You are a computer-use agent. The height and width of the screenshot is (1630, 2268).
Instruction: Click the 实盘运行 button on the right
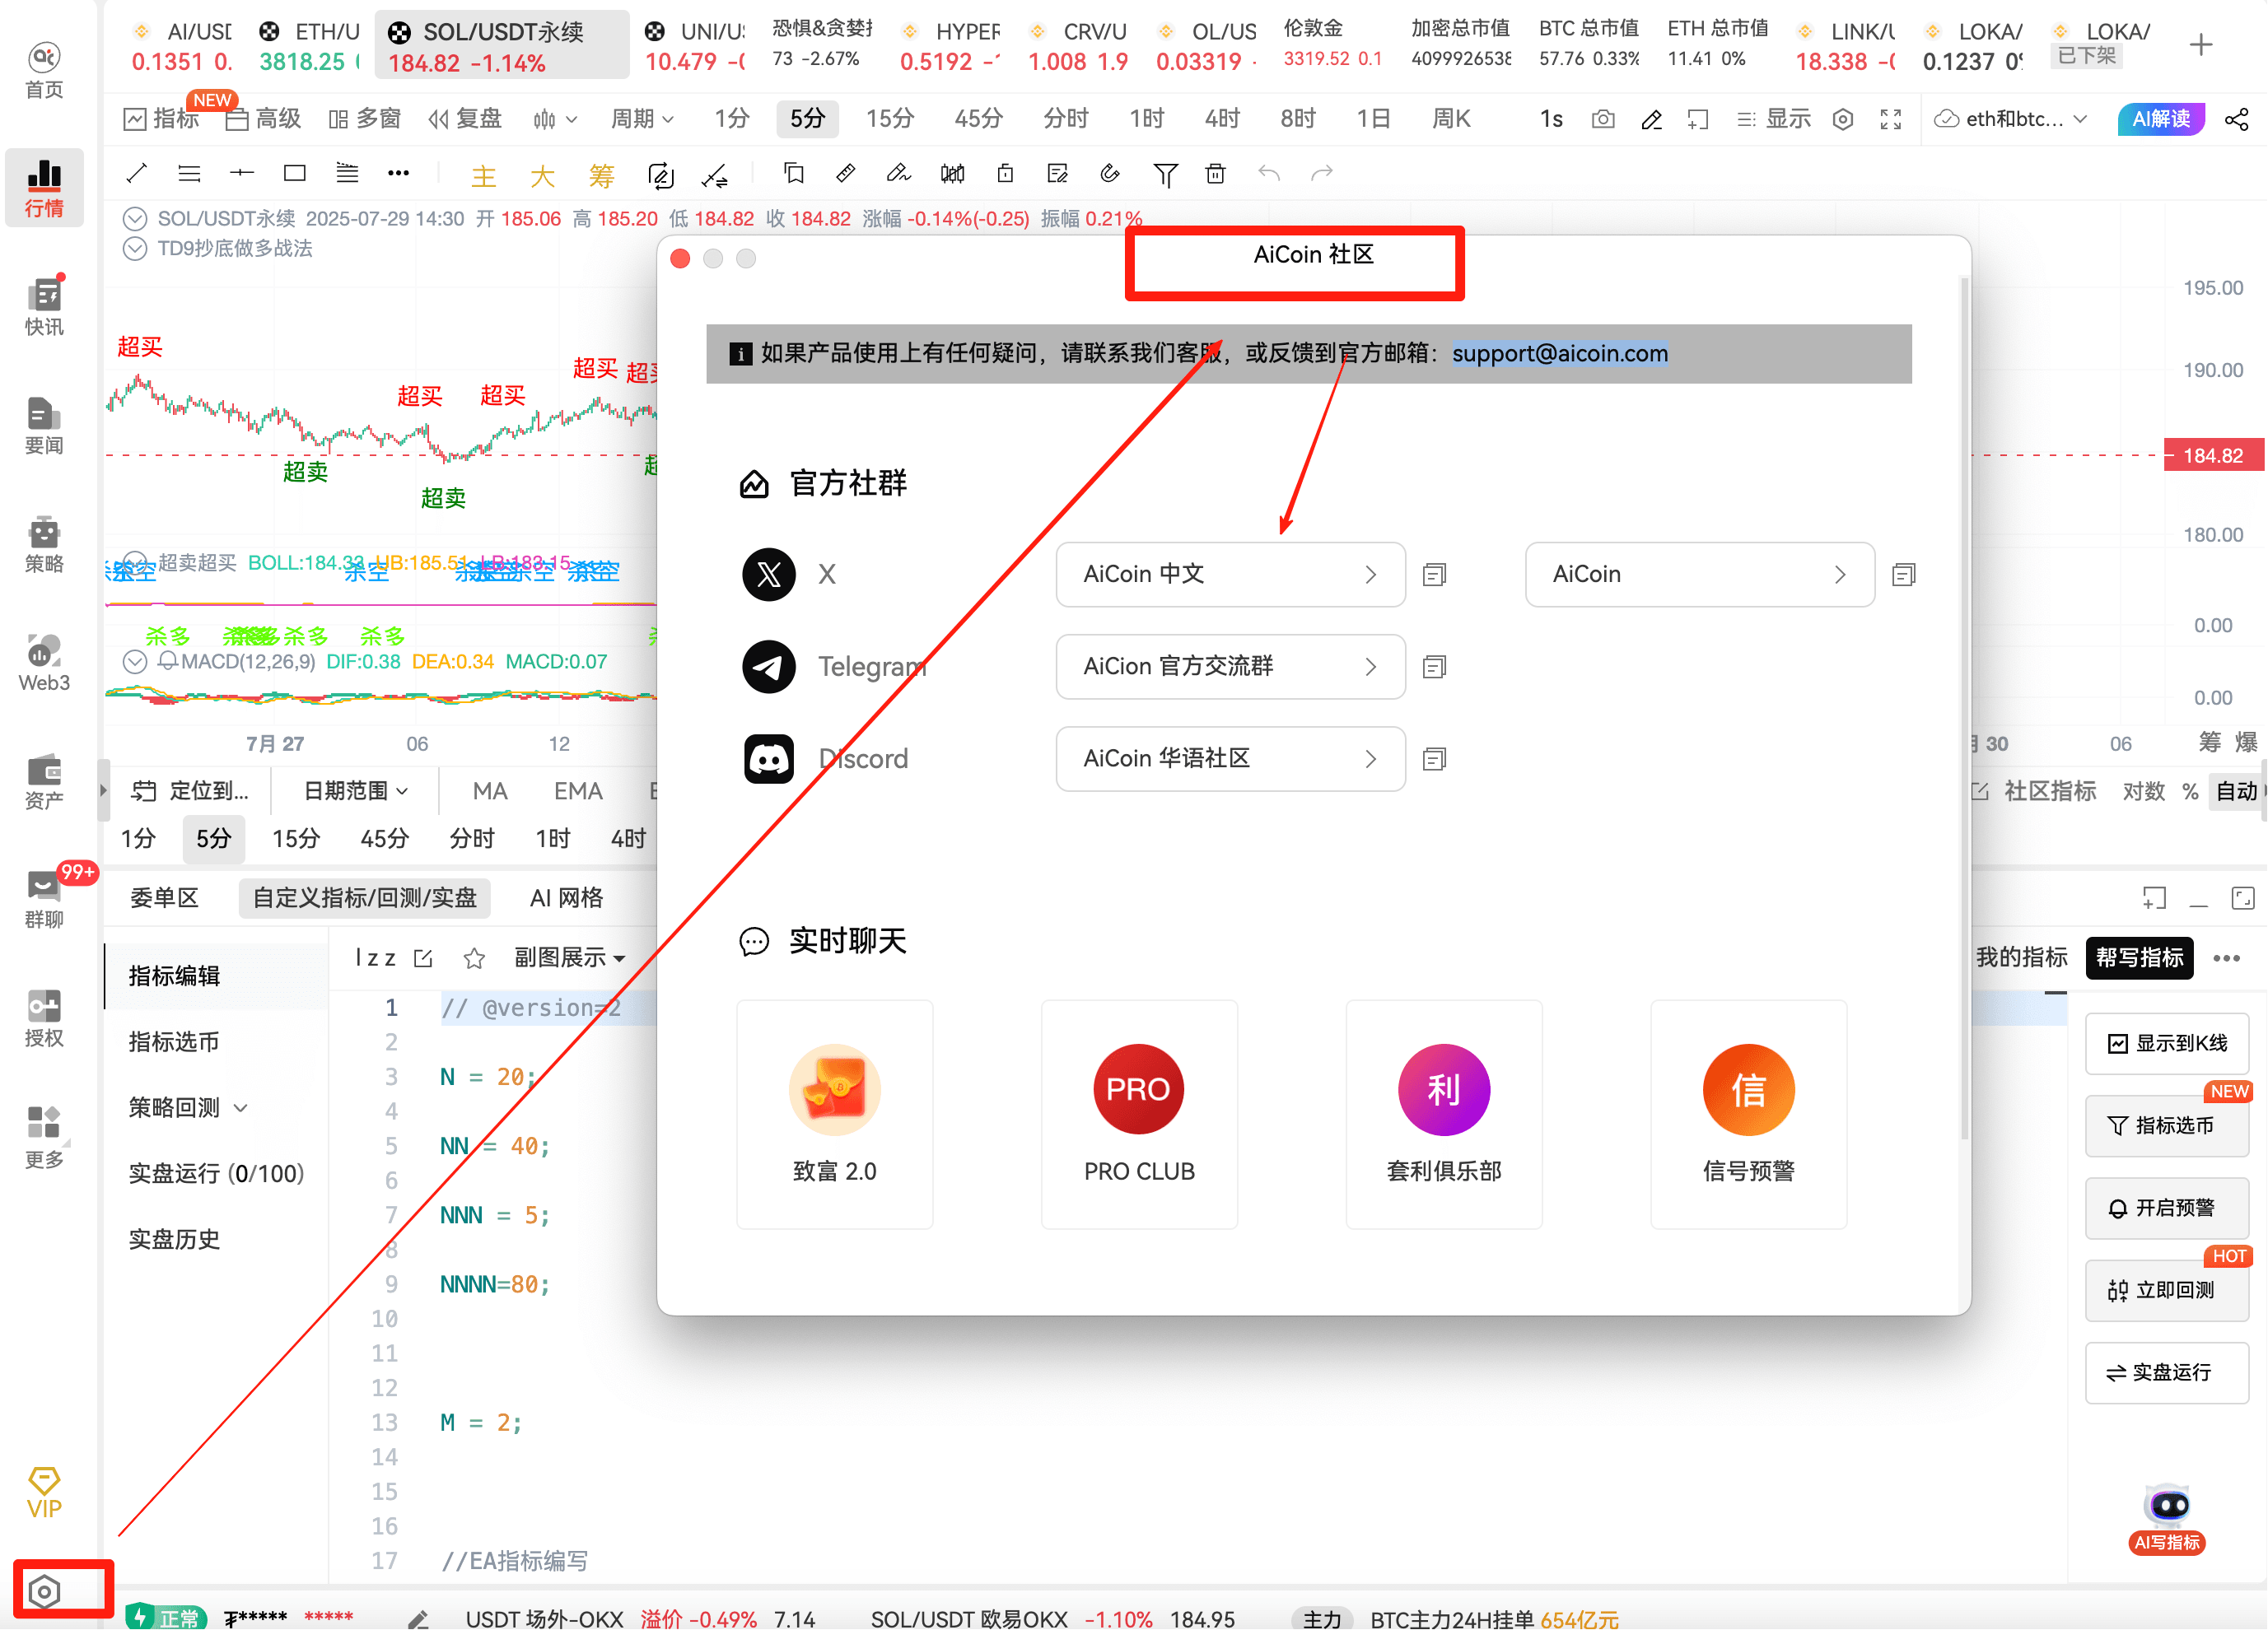click(x=2166, y=1374)
